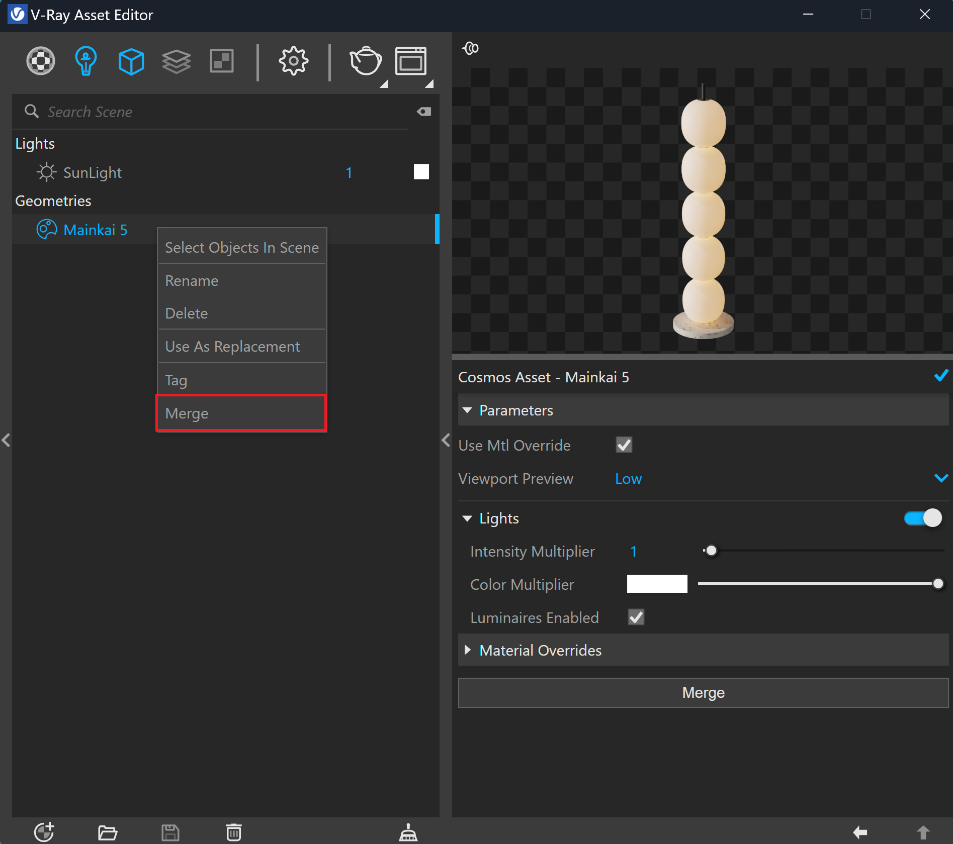Open the Settings gear icon
The image size is (953, 844).
[x=293, y=61]
